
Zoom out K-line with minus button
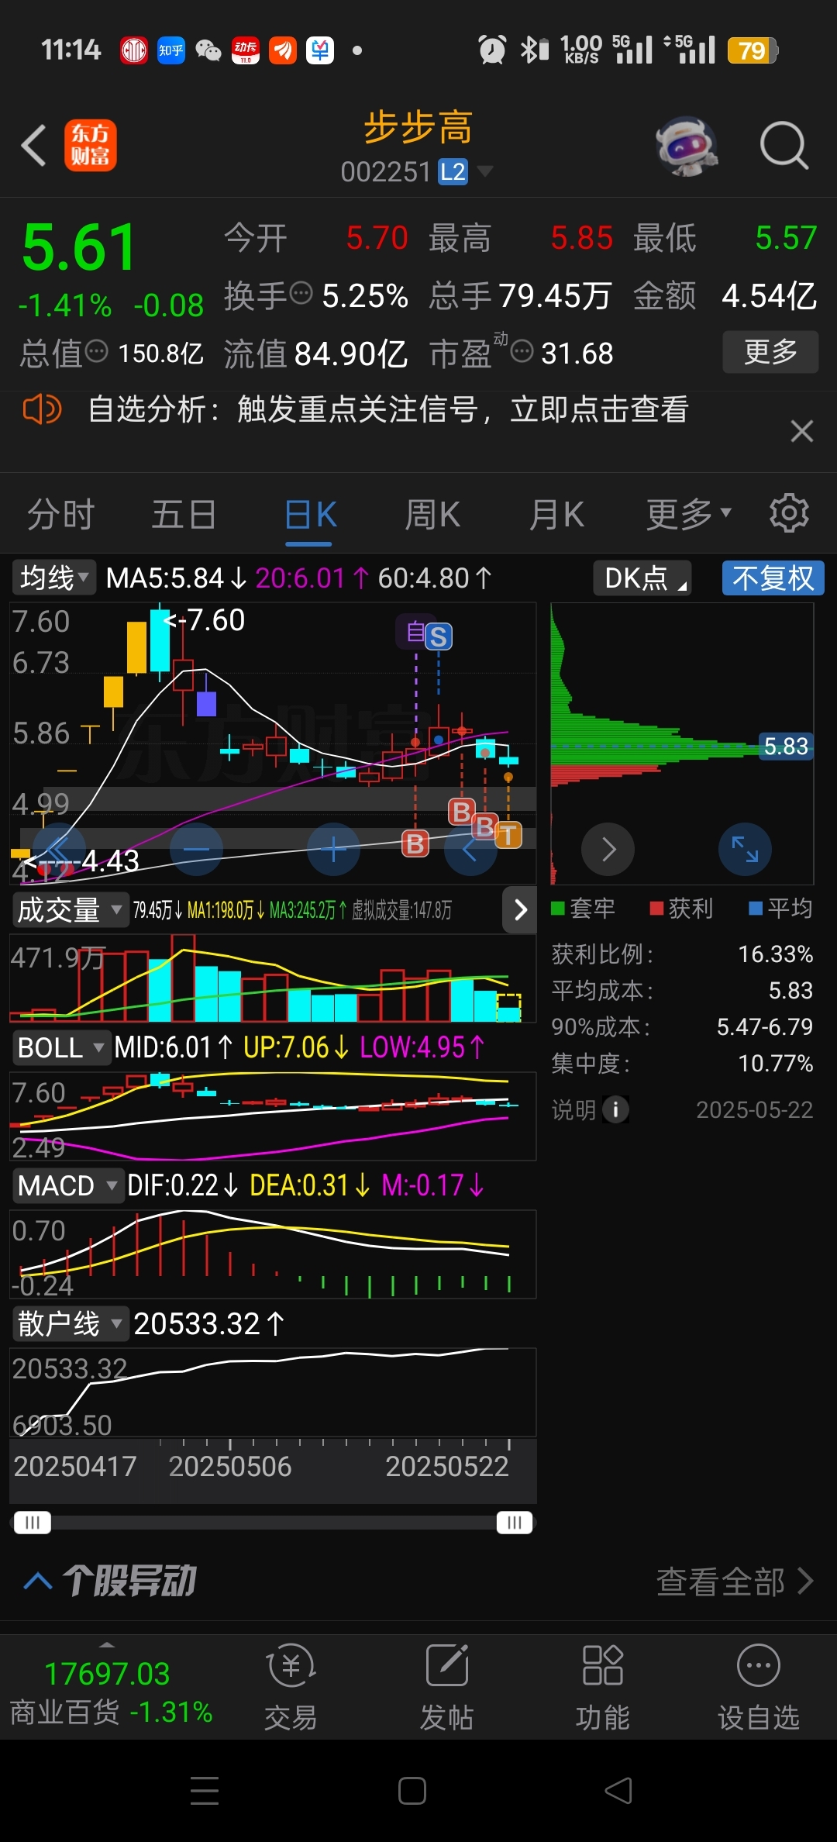coord(196,850)
